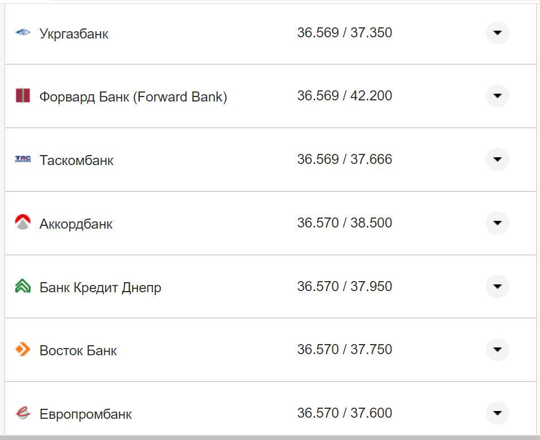Click the Европромбанк exchange rate 36.570 / 37.600

click(345, 413)
